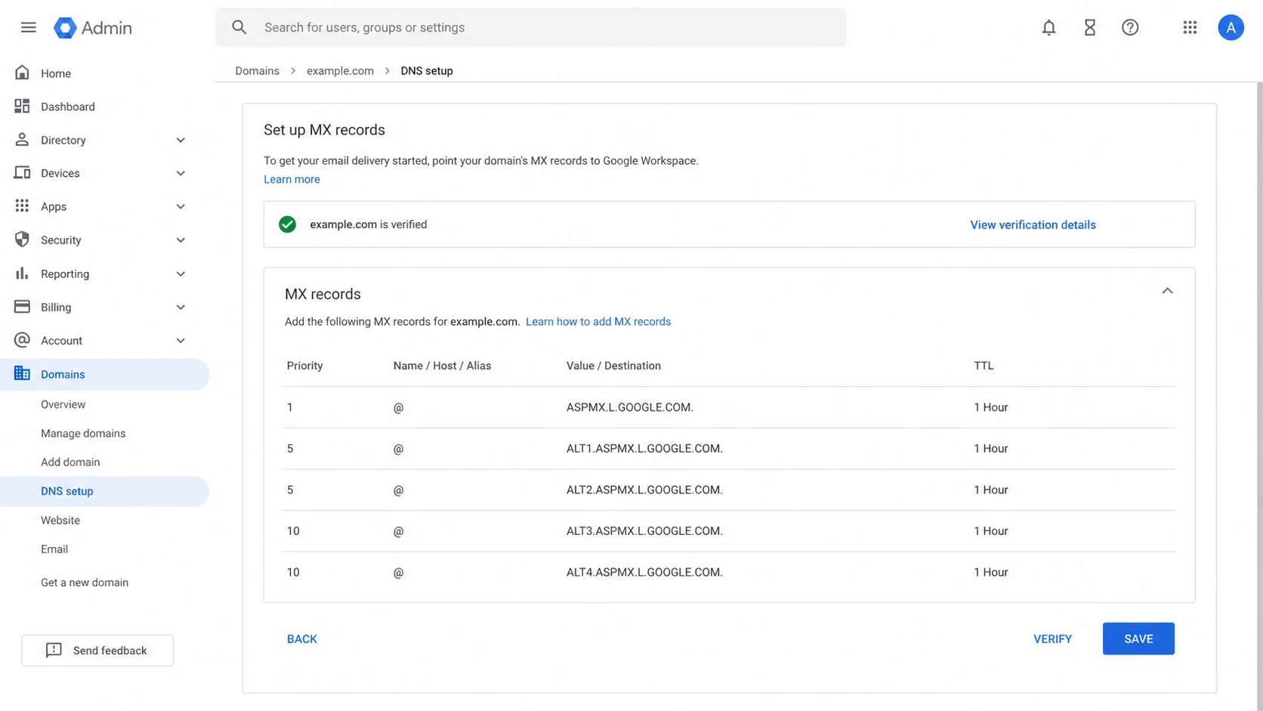Click example.com in breadcrumb

click(340, 70)
